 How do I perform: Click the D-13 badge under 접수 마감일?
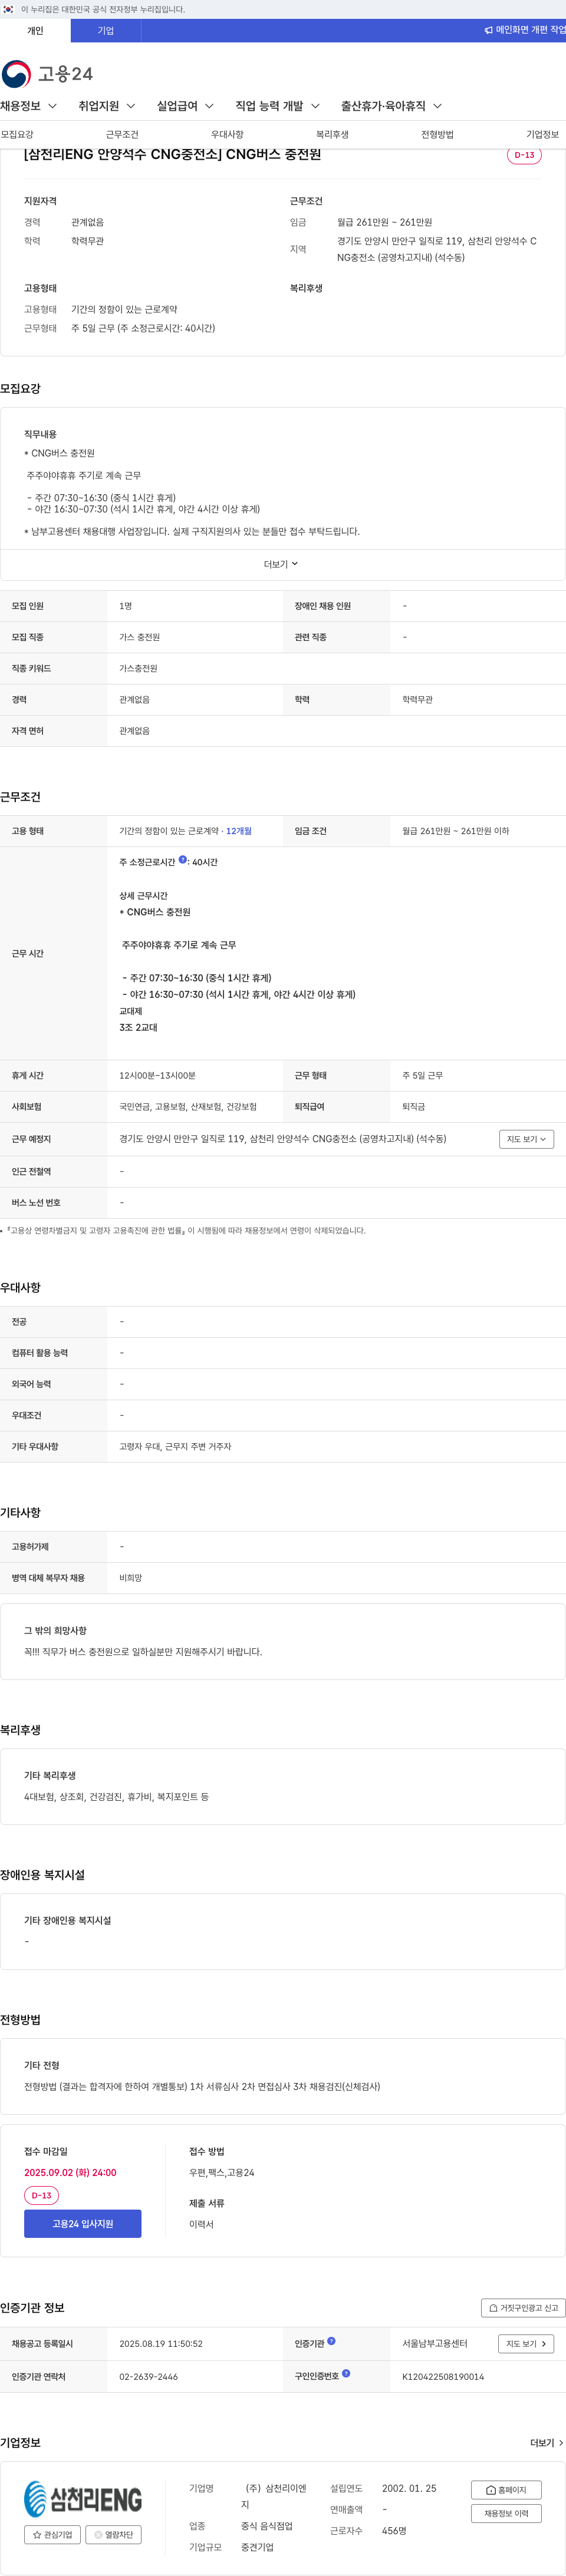[41, 2196]
